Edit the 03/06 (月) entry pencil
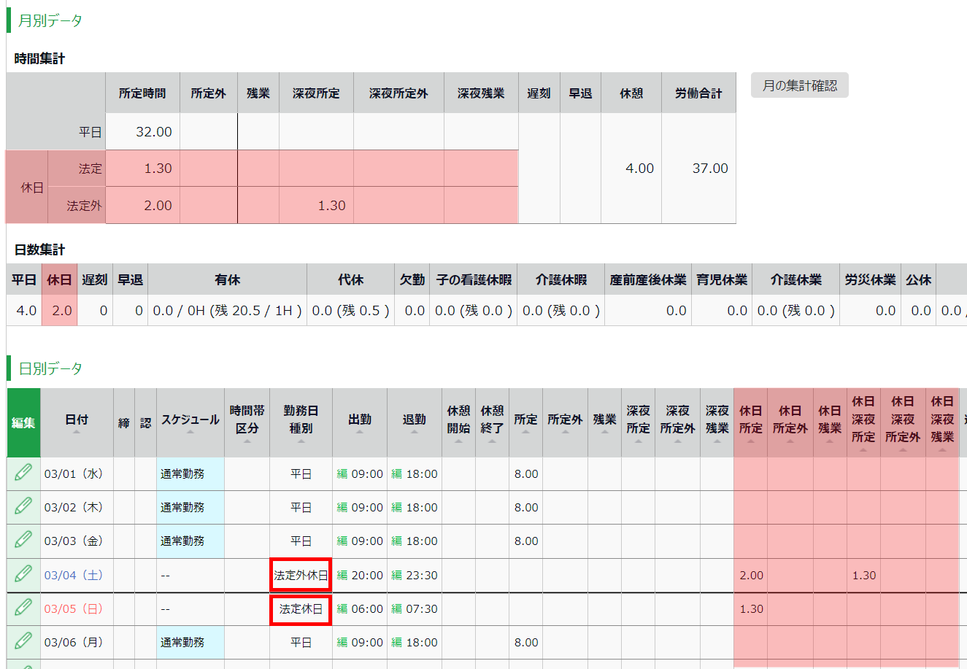The image size is (967, 669). [x=23, y=642]
